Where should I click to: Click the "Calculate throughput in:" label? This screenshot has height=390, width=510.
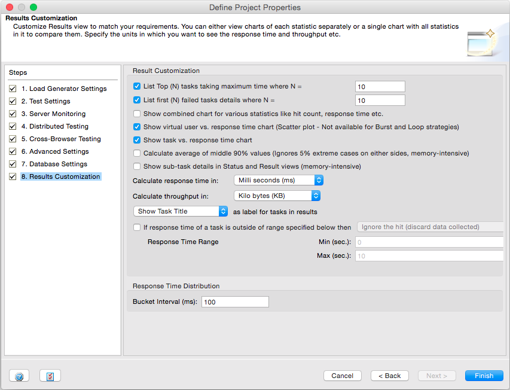(x=171, y=196)
